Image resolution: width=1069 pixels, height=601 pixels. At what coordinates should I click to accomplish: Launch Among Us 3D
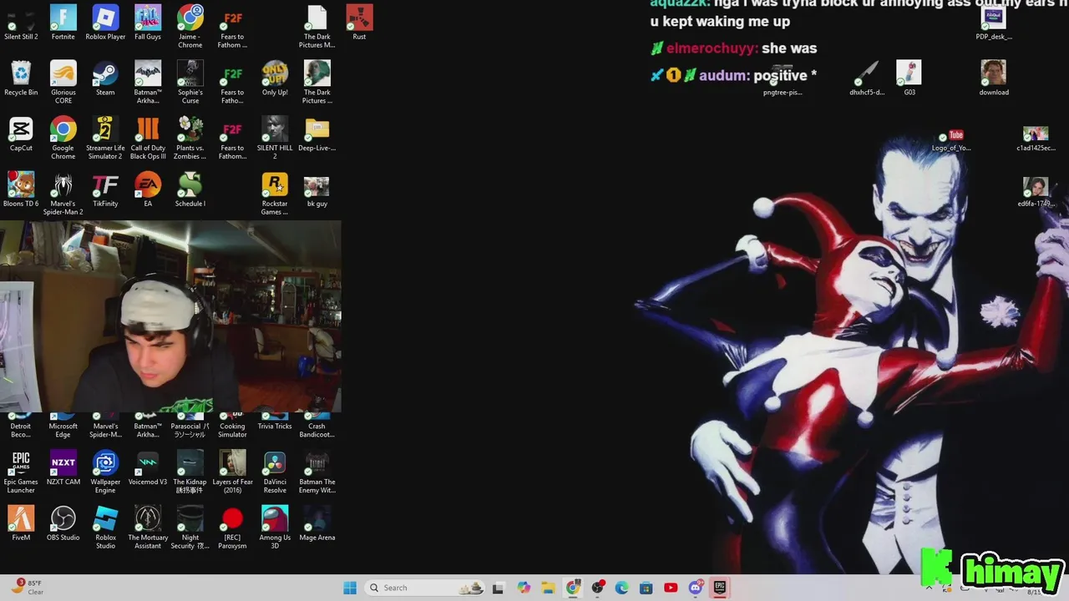click(x=275, y=528)
